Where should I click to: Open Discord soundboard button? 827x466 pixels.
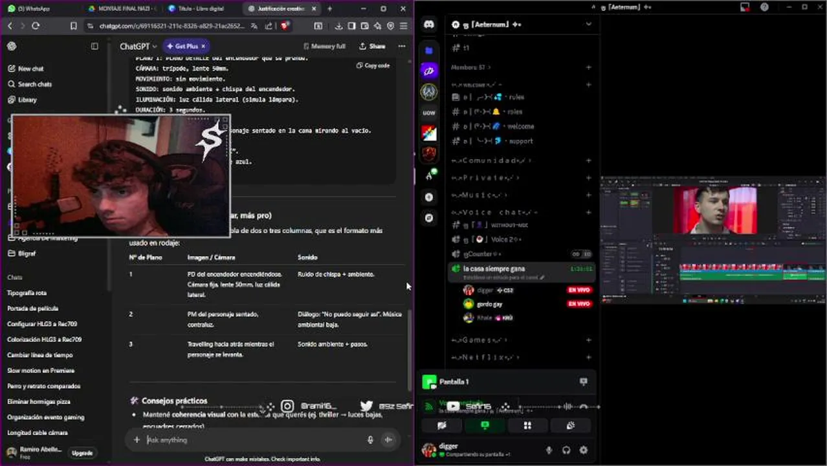(570, 425)
